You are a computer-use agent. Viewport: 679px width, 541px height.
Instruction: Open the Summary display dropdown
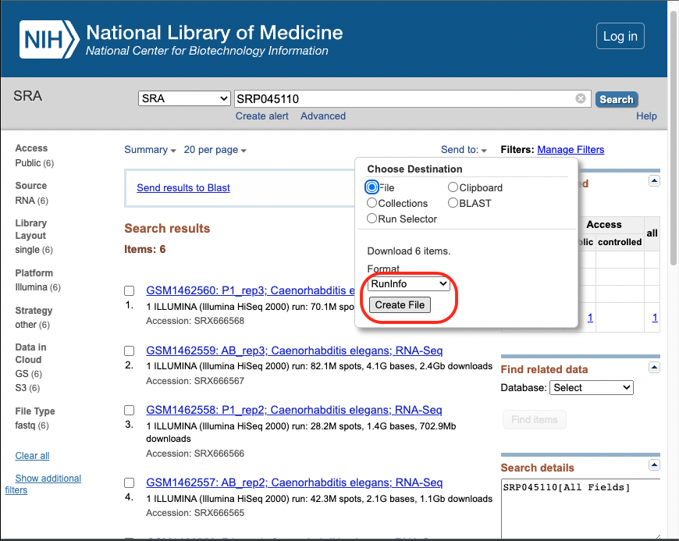pos(150,150)
